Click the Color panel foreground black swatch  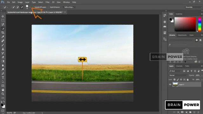tap(171, 19)
